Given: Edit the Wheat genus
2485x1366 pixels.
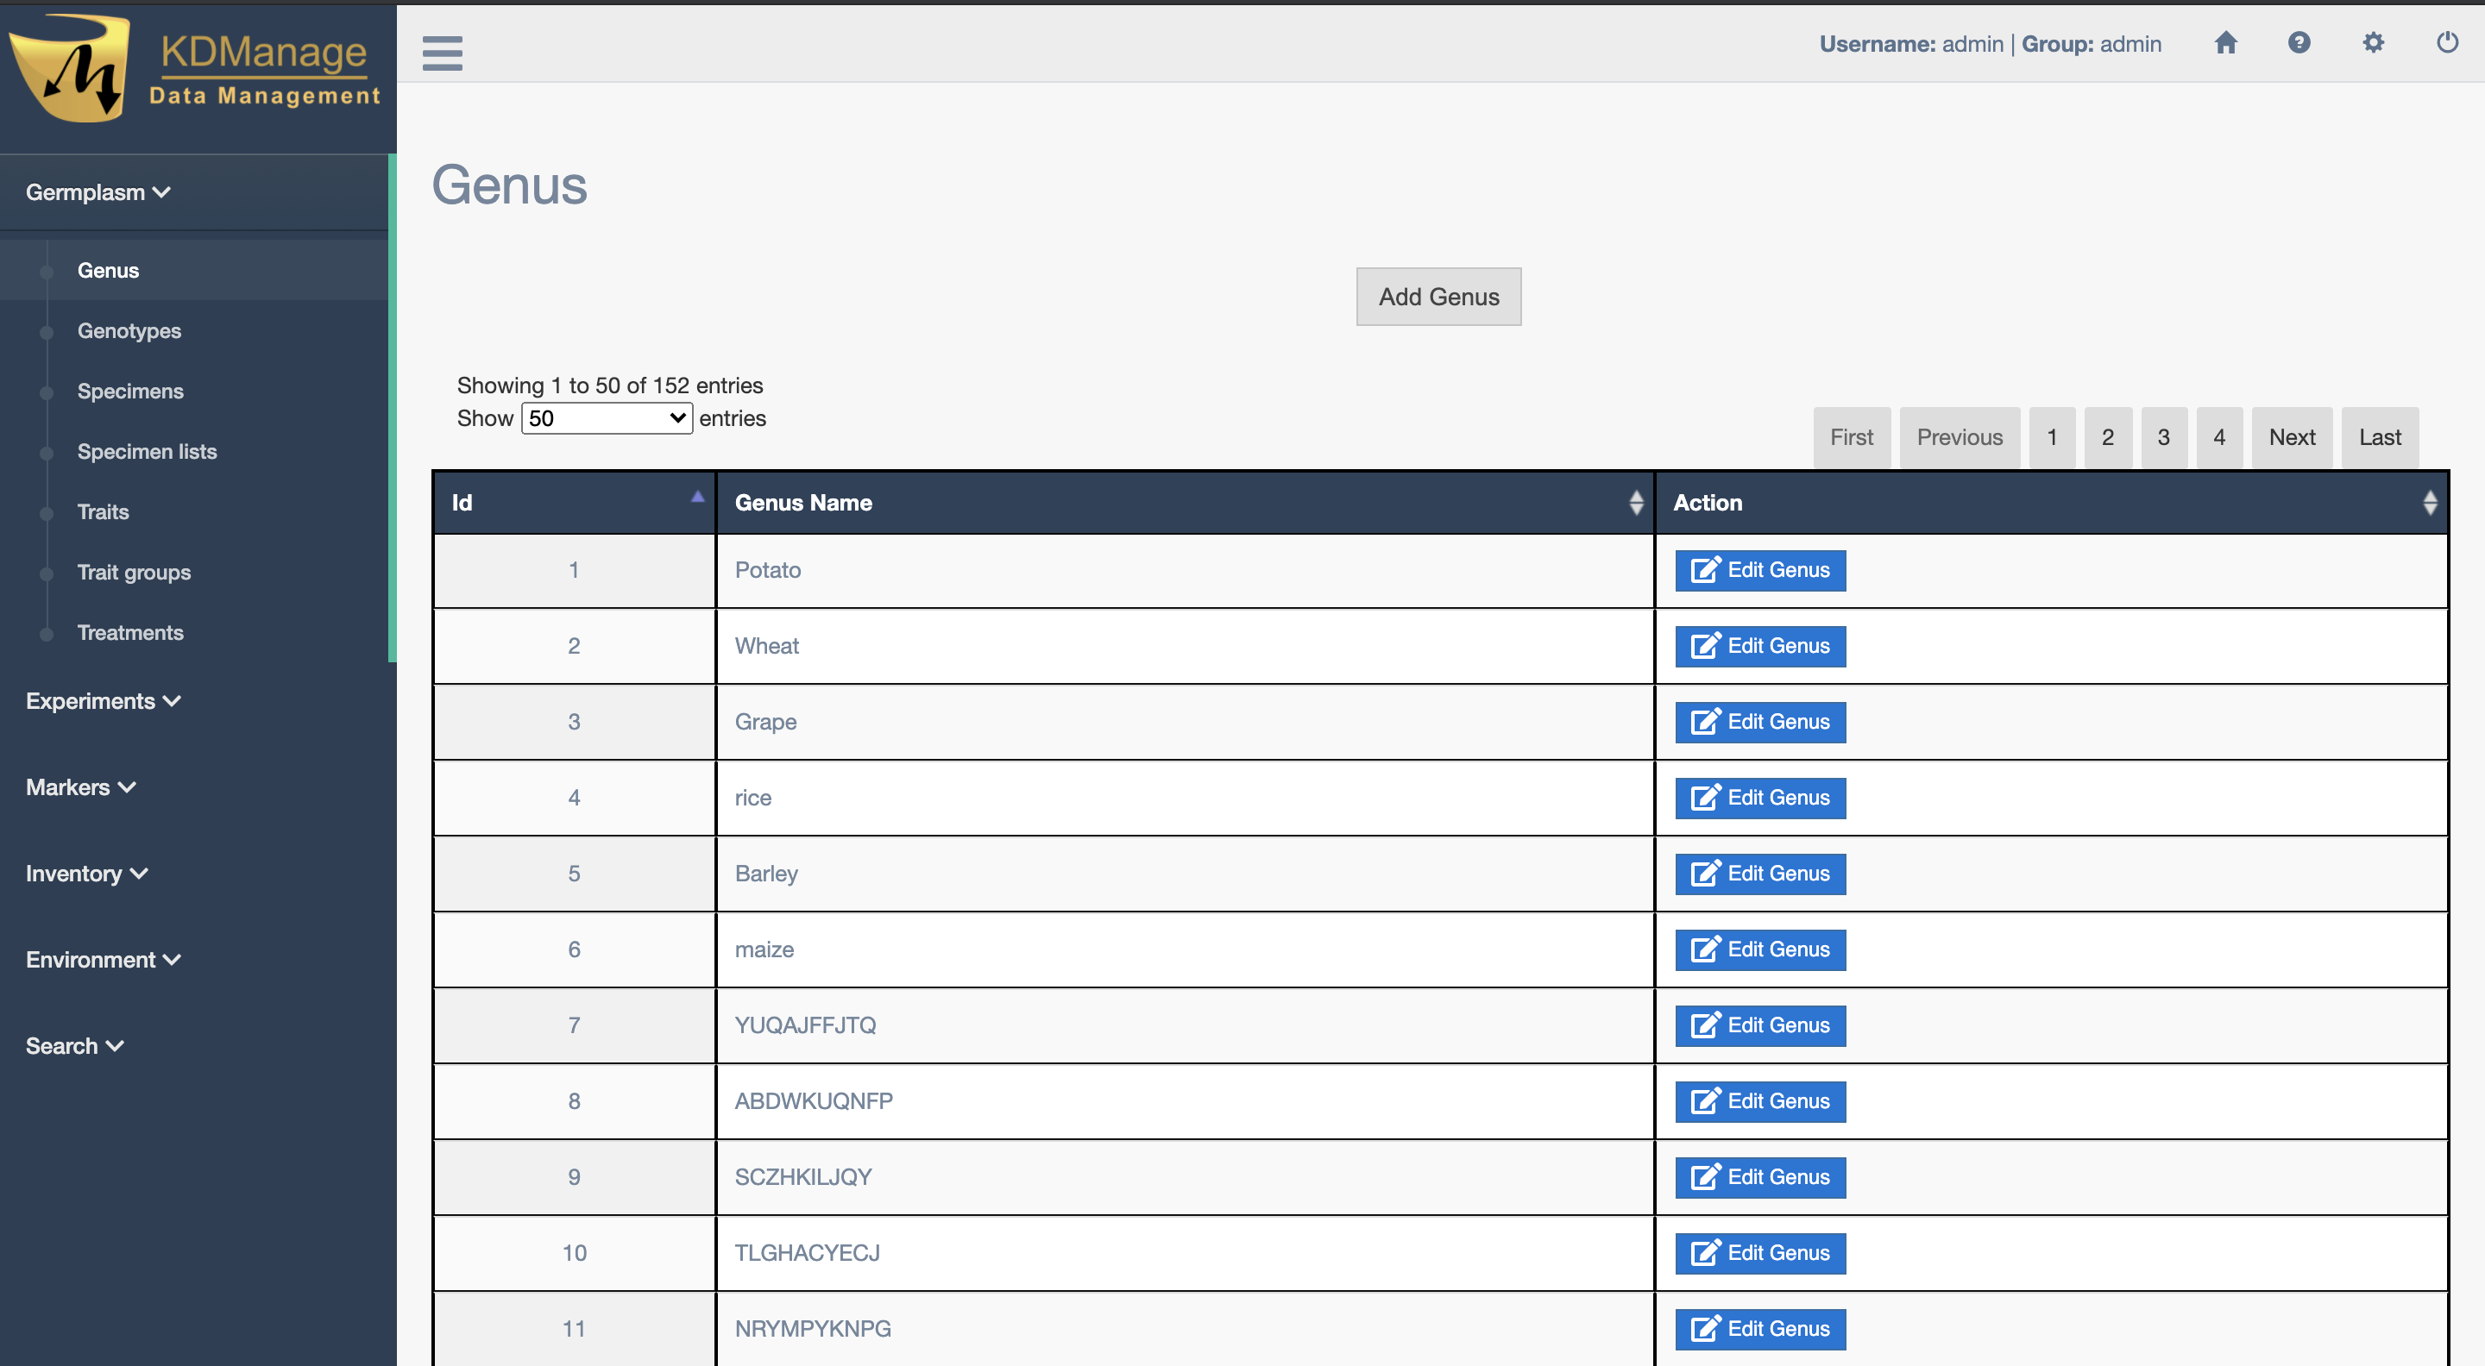Looking at the screenshot, I should point(1759,646).
